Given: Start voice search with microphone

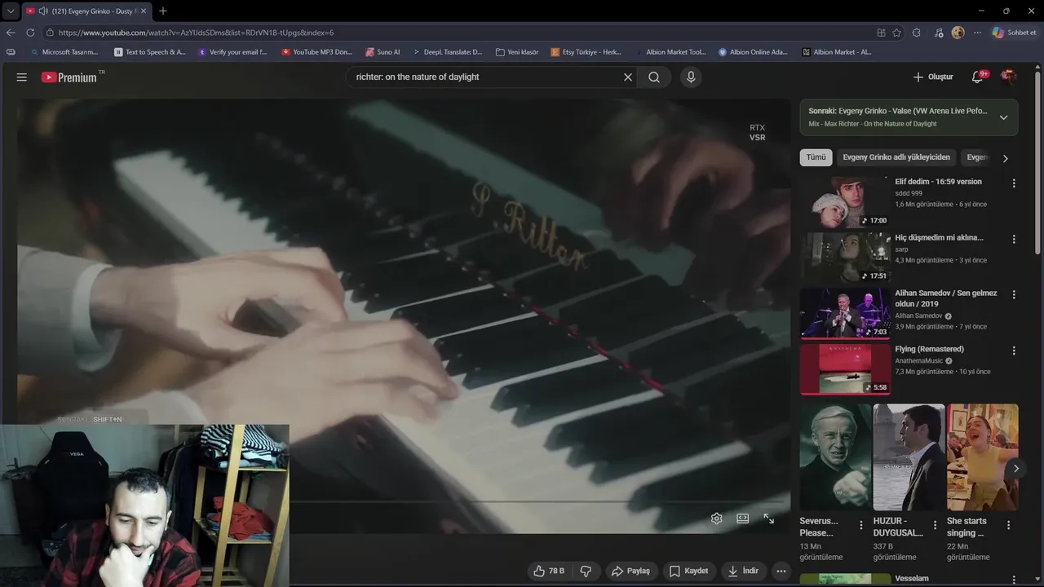Looking at the screenshot, I should click(x=691, y=77).
